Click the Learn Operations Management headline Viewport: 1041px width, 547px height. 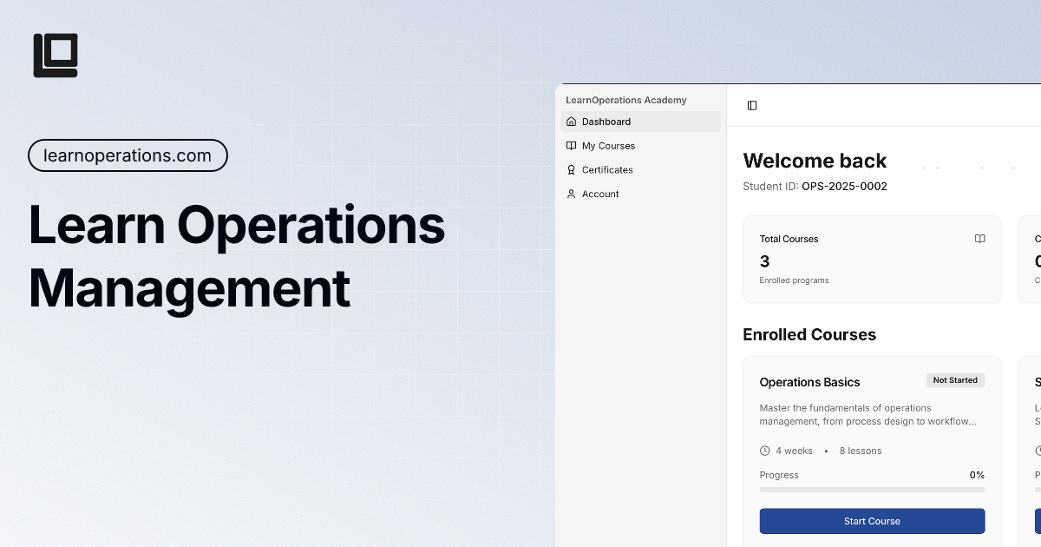237,256
